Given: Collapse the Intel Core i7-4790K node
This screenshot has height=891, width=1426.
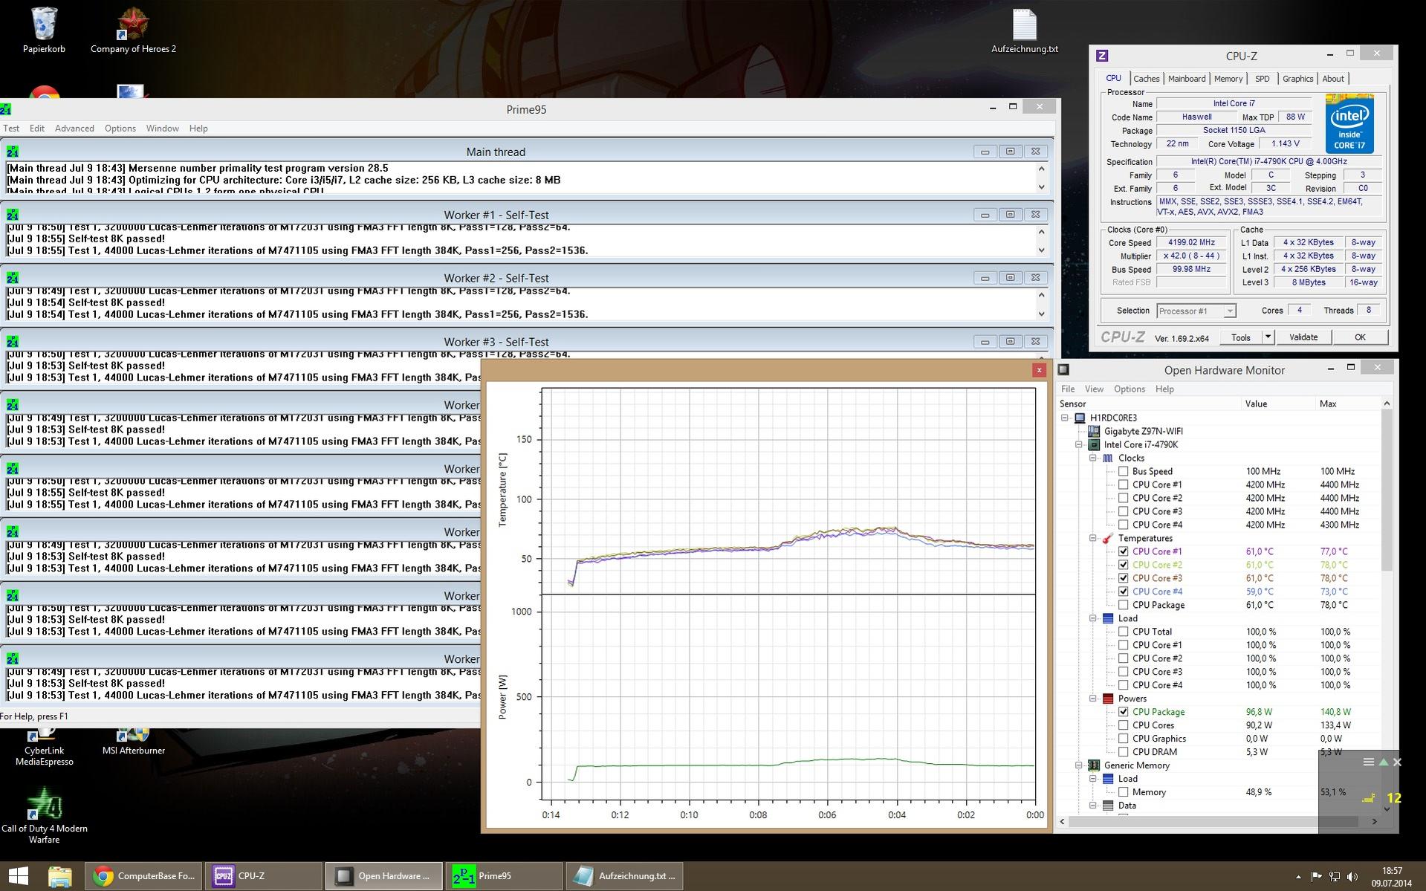Looking at the screenshot, I should point(1079,444).
